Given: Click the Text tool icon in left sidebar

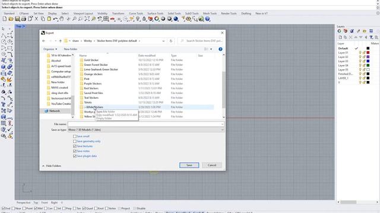Looking at the screenshot, I should [x=4, y=104].
